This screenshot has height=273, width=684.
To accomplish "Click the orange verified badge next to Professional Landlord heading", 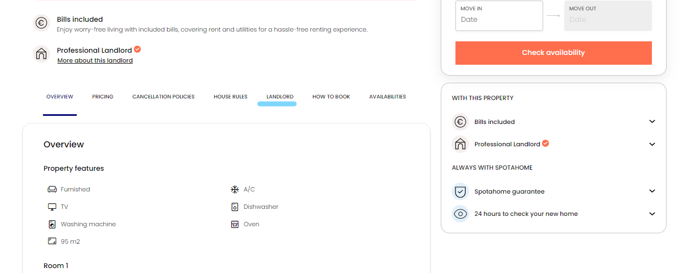I will tap(138, 49).
